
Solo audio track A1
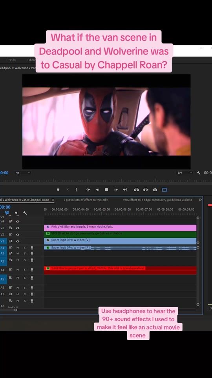tap(24, 247)
